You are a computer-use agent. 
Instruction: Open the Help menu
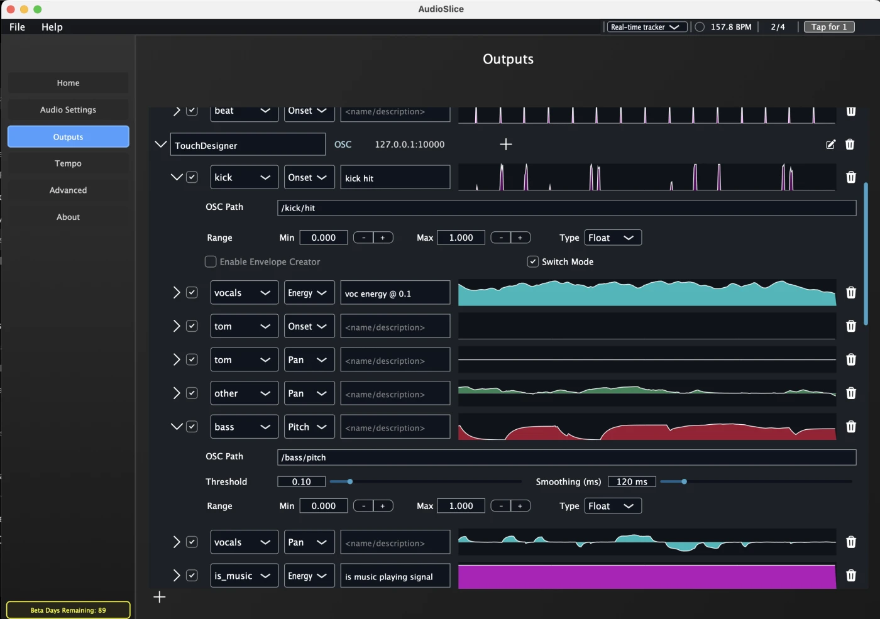click(x=52, y=27)
